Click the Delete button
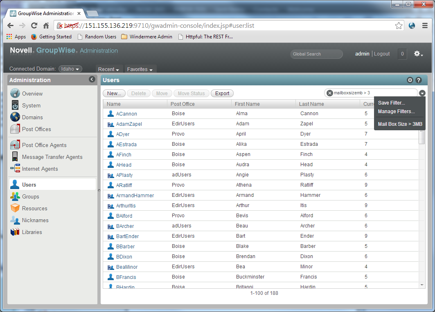The width and height of the screenshot is (435, 312). 138,94
